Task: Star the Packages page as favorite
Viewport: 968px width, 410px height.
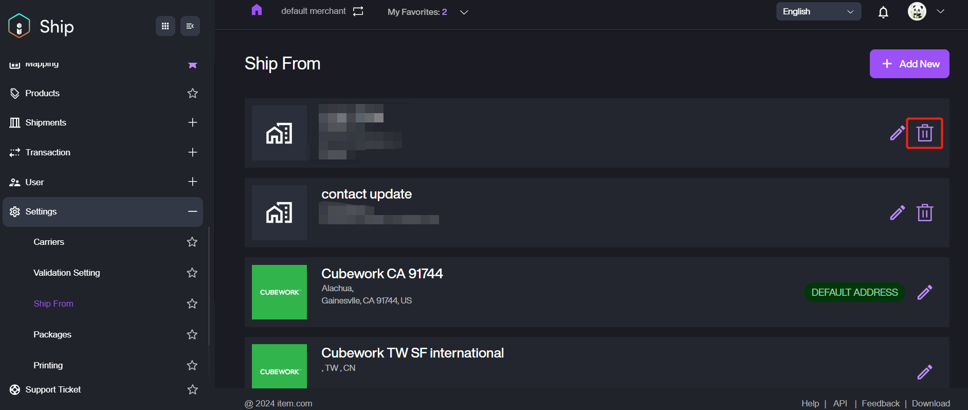Action: coord(192,334)
